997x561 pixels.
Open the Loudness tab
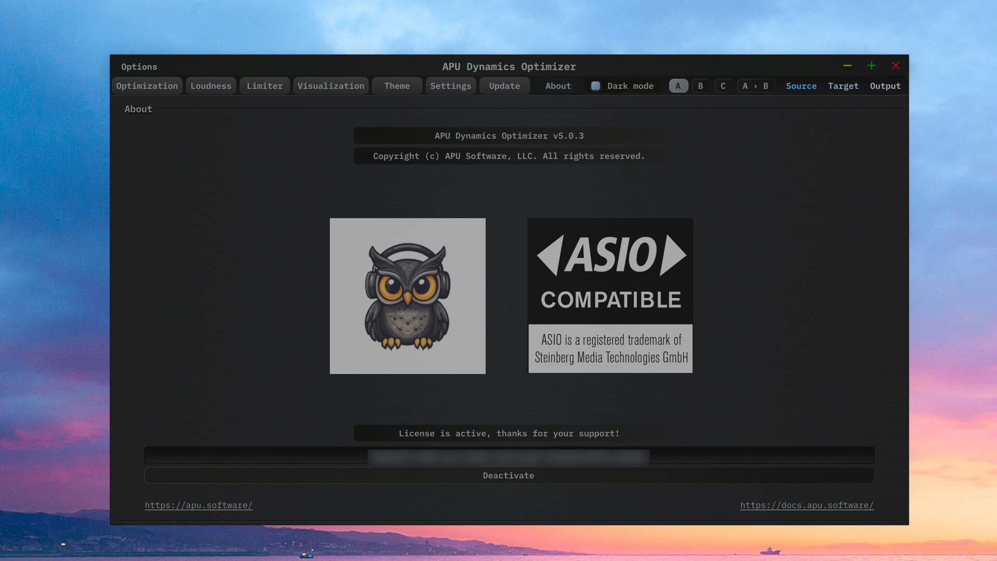(211, 86)
